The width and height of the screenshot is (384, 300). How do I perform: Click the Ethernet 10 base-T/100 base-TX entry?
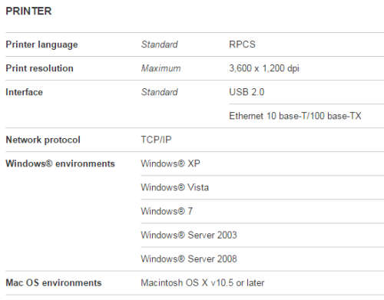tap(295, 116)
